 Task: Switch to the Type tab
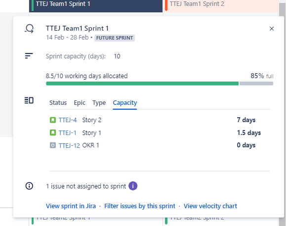tap(99, 103)
